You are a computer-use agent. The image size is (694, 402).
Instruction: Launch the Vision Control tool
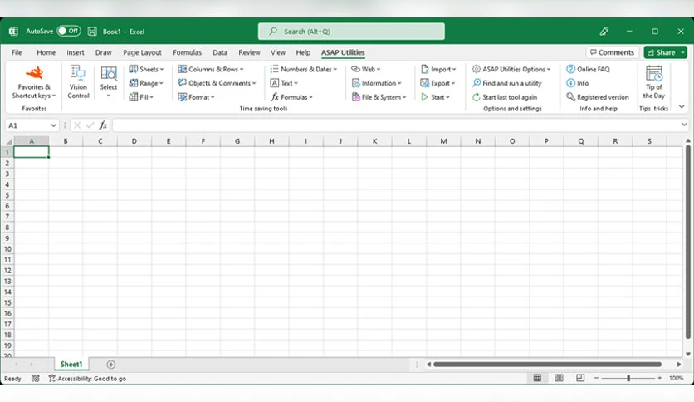coord(78,83)
